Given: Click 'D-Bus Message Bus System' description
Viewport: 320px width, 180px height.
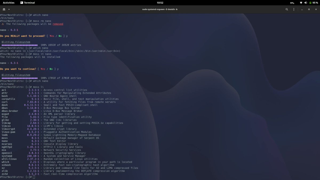Looking at the screenshot, I should pyautogui.click(x=62, y=108).
